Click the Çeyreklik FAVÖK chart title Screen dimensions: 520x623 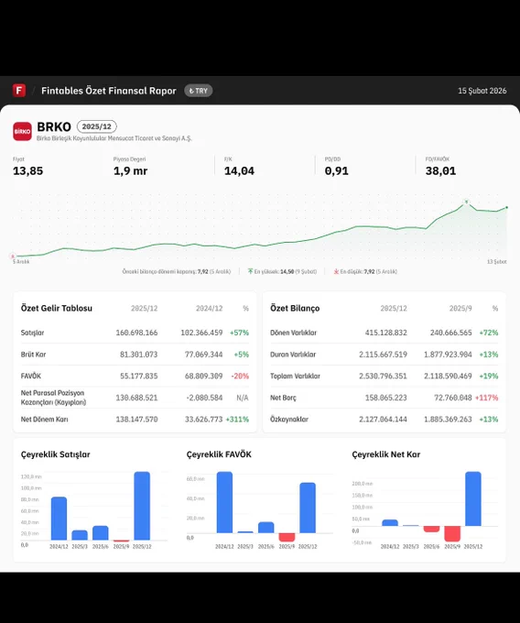pos(219,454)
